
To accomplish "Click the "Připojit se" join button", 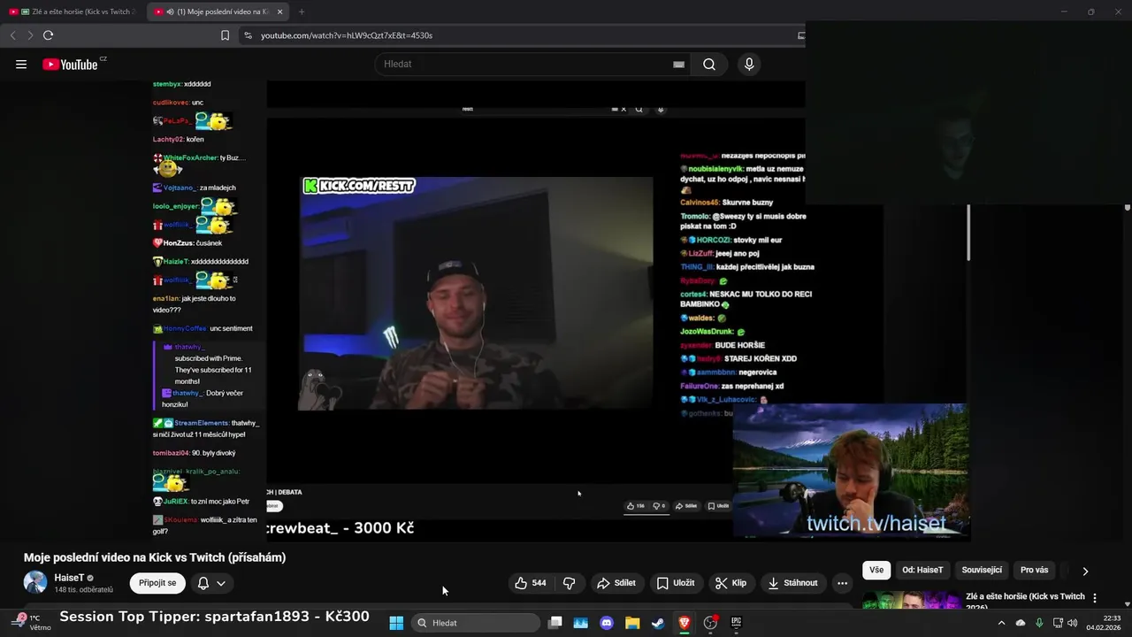I will pos(157,583).
